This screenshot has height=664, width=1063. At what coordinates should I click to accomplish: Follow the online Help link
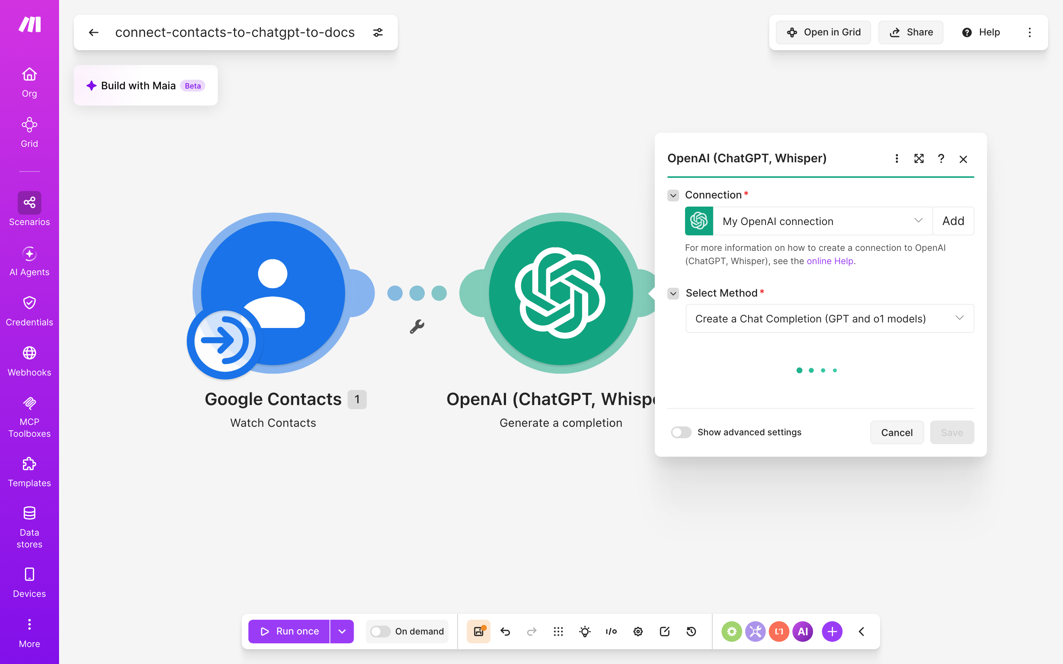pos(830,261)
